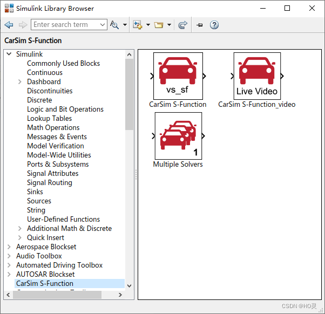325x314 pixels.
Task: Select Commonly Used Blocks library
Action: click(x=63, y=63)
